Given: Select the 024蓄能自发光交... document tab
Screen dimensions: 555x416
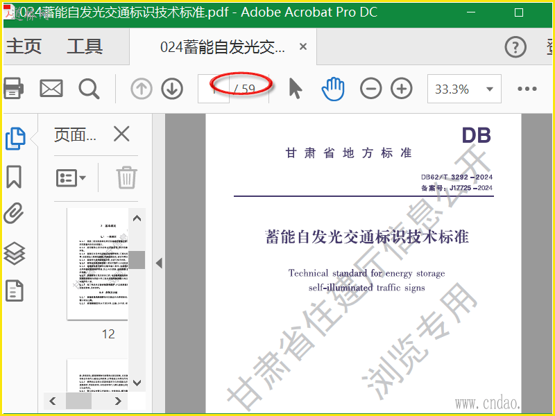Looking at the screenshot, I should (x=223, y=47).
